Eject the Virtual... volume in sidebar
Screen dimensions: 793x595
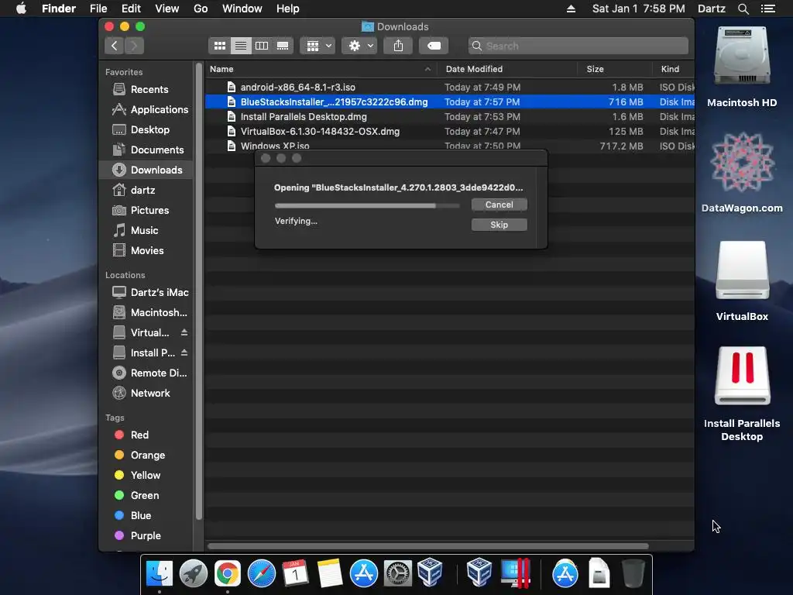pos(184,332)
